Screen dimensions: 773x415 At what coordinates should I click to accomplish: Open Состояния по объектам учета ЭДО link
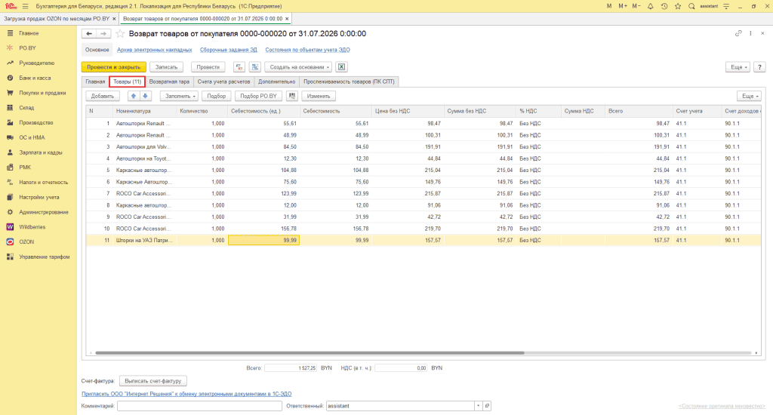tap(308, 50)
